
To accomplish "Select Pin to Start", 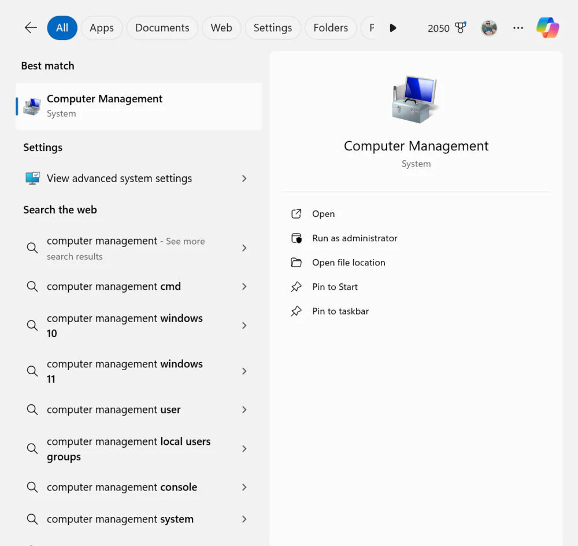I will coord(335,287).
